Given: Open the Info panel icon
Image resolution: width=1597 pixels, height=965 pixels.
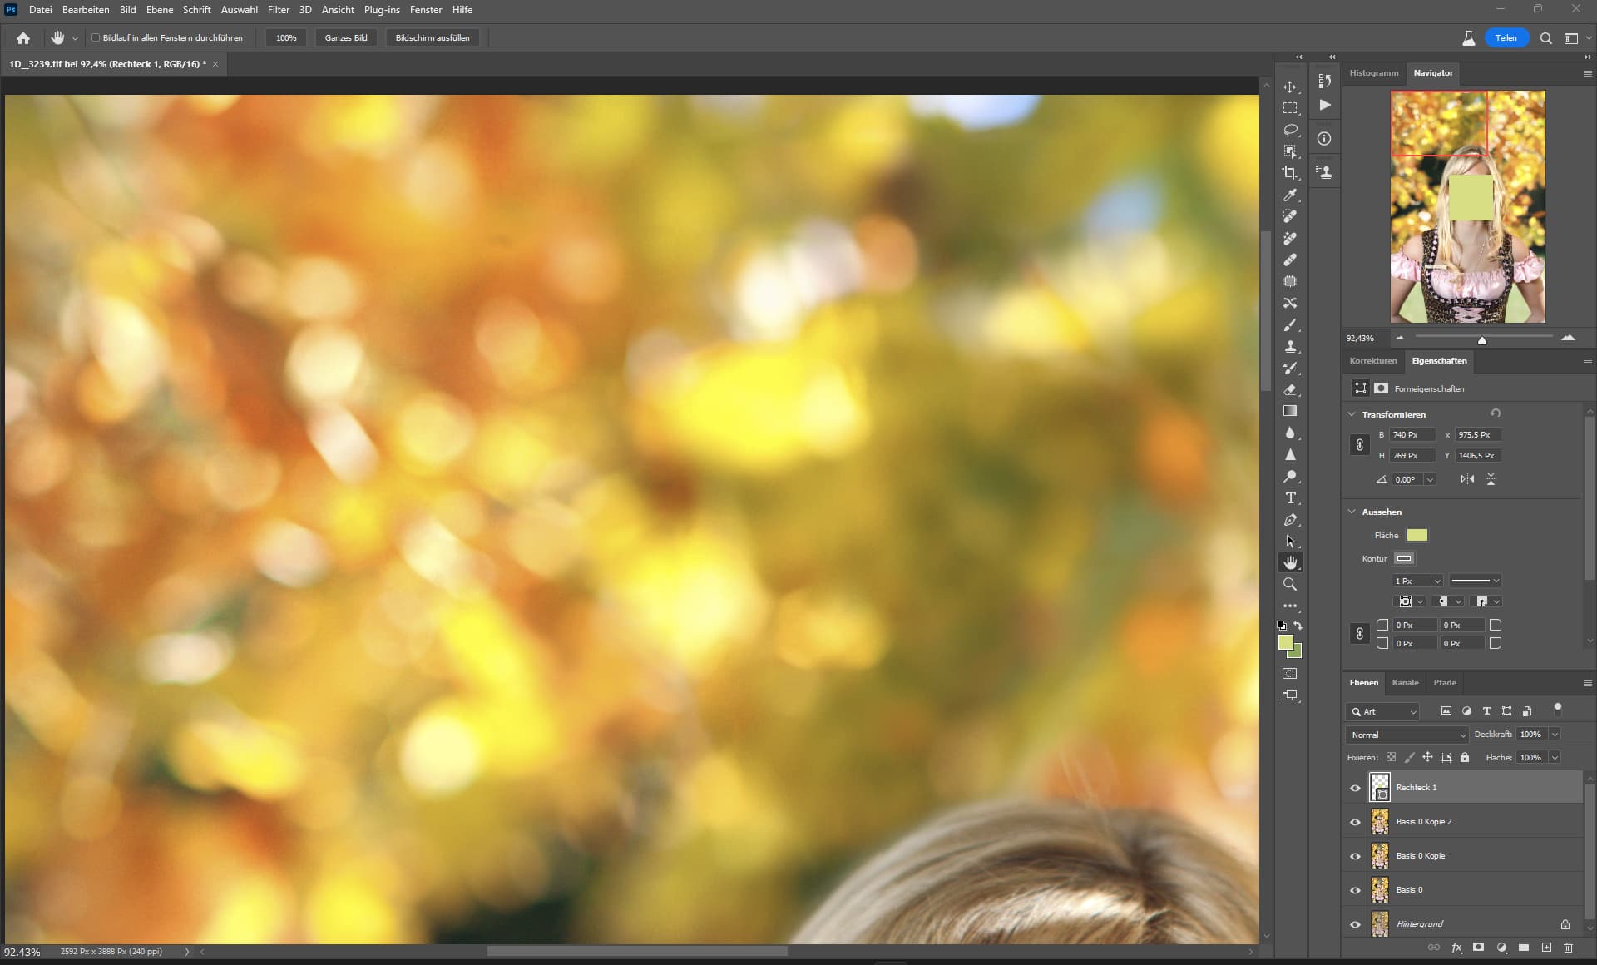Looking at the screenshot, I should [1324, 139].
